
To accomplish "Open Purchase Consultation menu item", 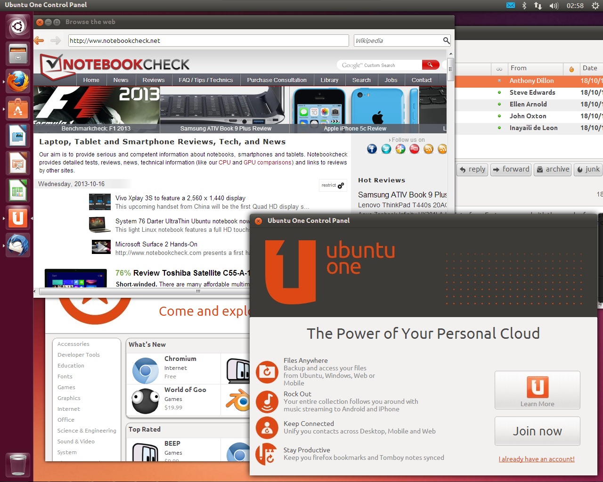I will tap(277, 80).
